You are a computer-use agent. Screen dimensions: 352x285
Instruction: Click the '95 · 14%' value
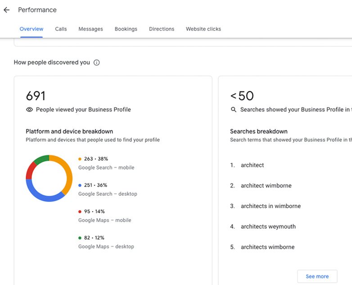94,211
